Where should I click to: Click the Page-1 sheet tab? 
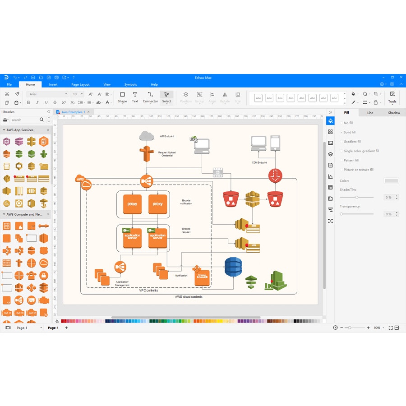point(53,328)
